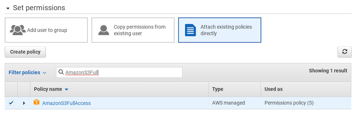This screenshot has height=114, width=356.
Task: Click the Type column header
Action: [x=218, y=89]
